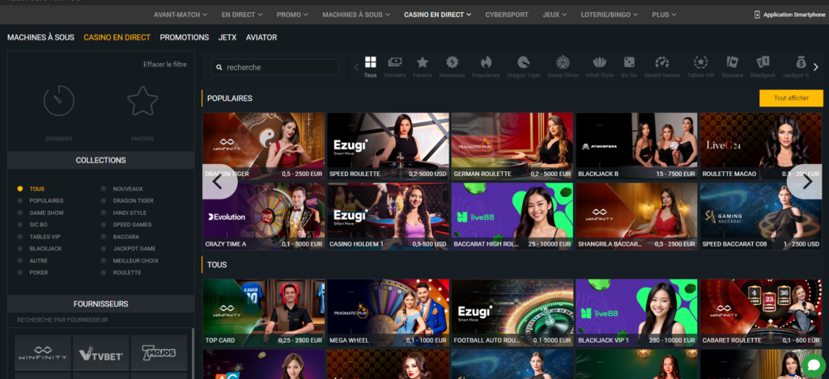Image resolution: width=829 pixels, height=379 pixels.
Task: Select the Speed Games gauge icon
Action: pos(662,63)
